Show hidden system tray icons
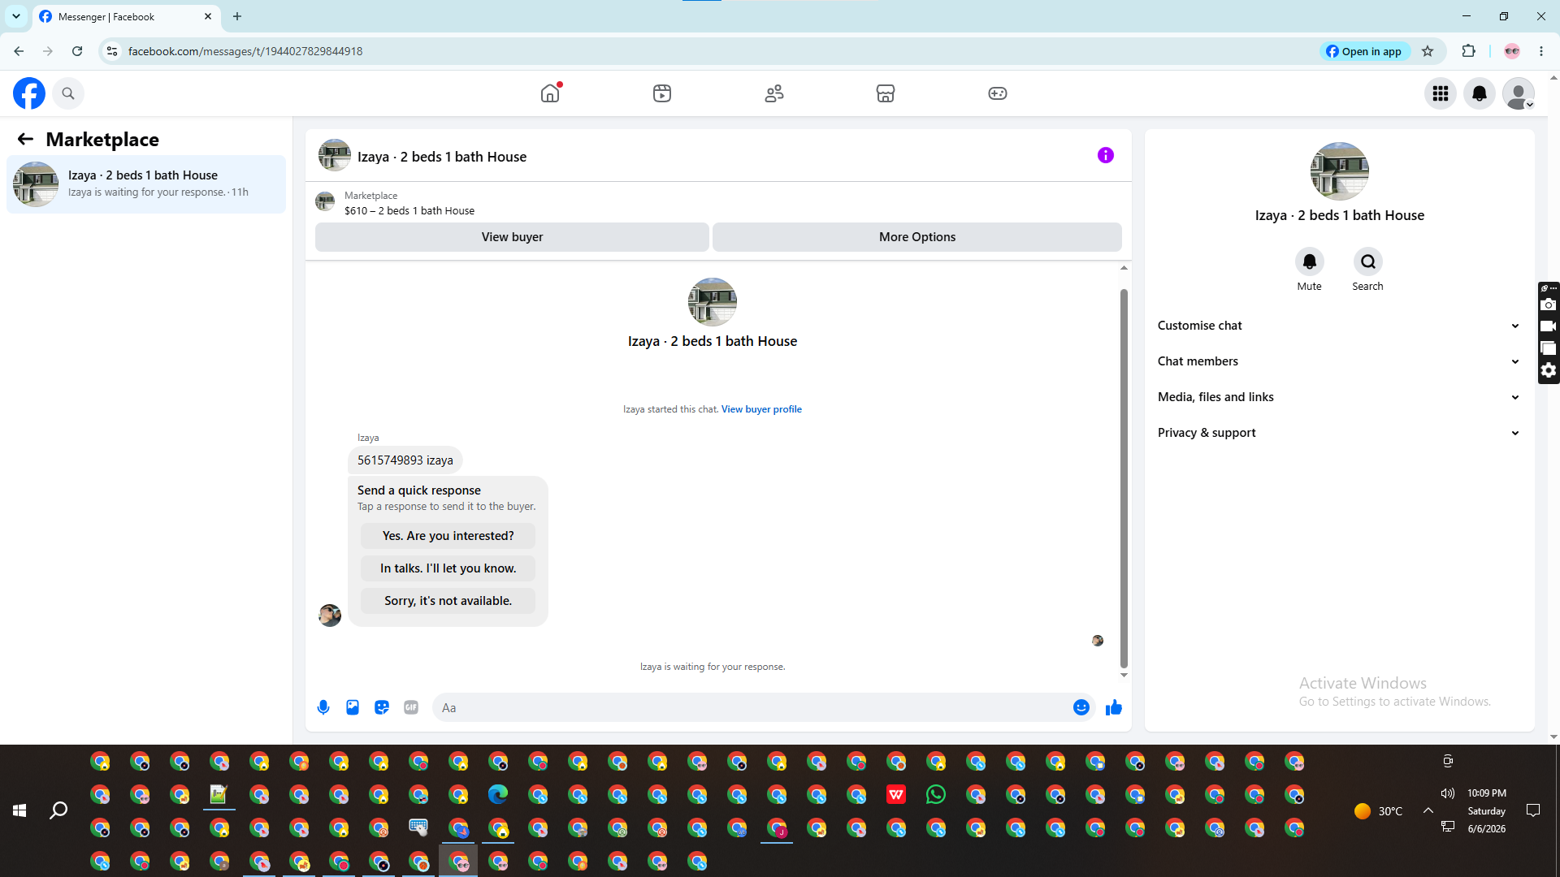This screenshot has width=1560, height=877. pyautogui.click(x=1428, y=810)
